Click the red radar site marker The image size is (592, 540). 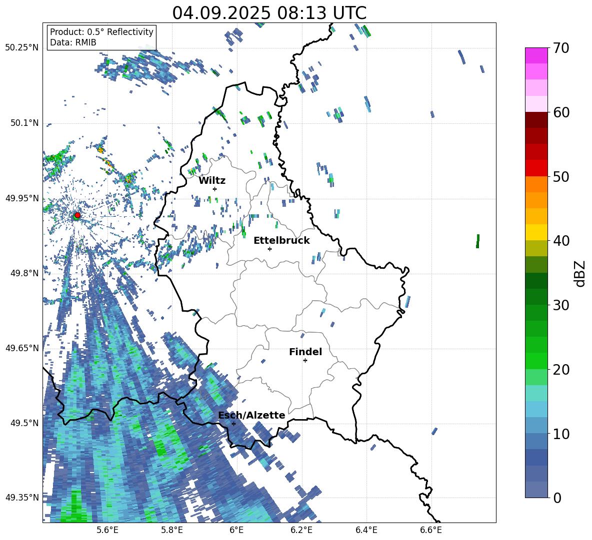77,215
